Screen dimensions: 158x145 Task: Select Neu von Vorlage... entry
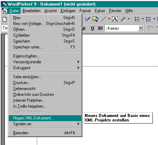point(45,24)
